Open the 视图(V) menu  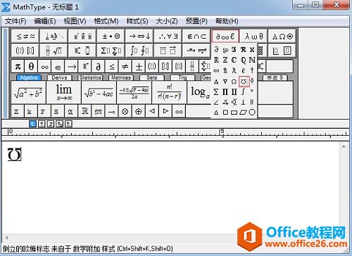tap(75, 21)
